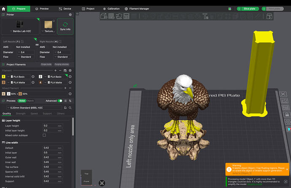This screenshot has width=291, height=188.
Task: Switch process scope to Global
Action: [x=22, y=101]
